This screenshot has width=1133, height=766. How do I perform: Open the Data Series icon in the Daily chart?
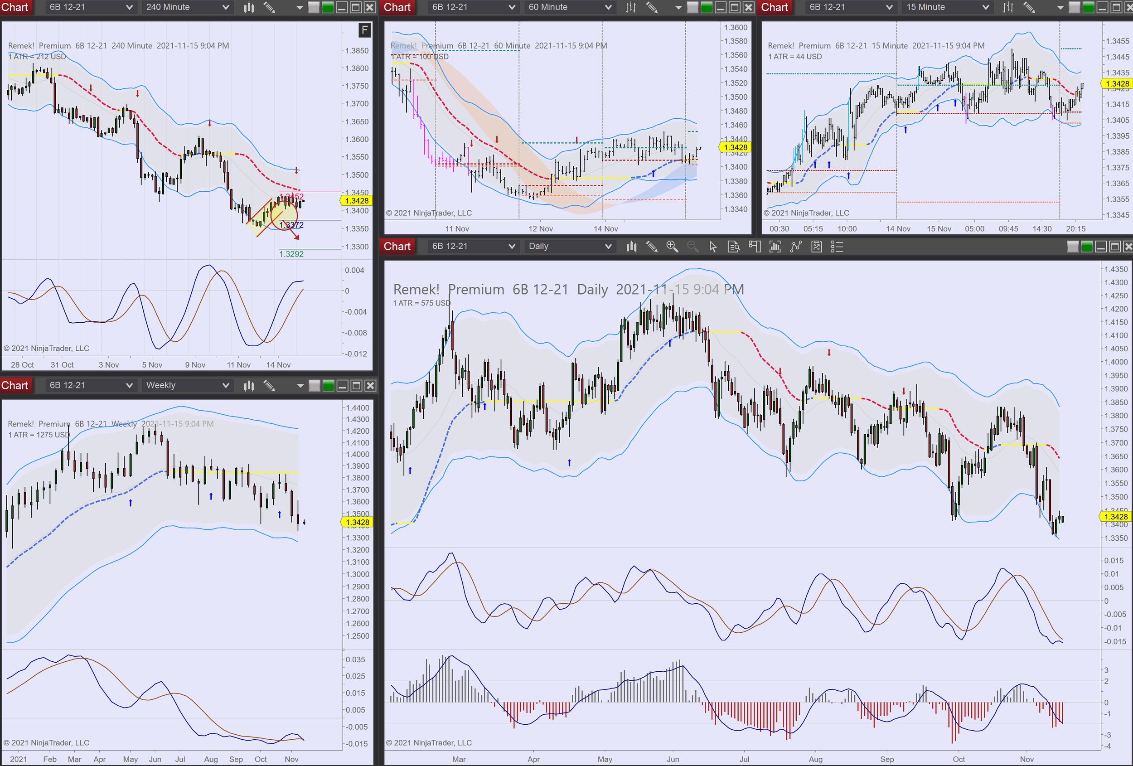775,247
